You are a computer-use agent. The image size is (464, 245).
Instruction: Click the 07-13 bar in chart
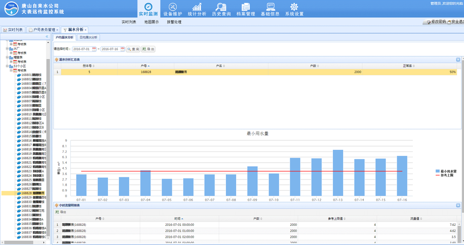tap(338, 173)
